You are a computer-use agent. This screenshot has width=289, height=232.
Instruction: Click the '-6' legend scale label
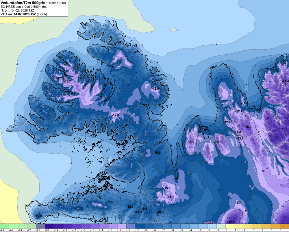point(173,230)
